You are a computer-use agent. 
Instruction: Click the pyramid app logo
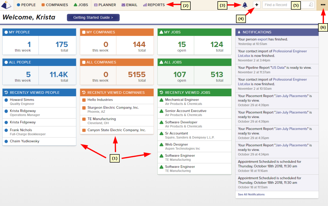(6, 4)
